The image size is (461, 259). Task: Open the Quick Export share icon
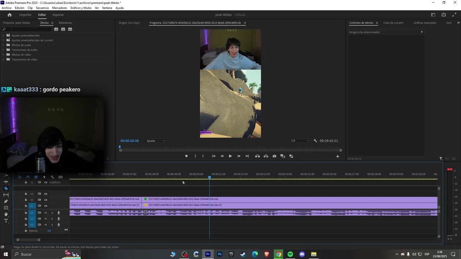[444, 15]
